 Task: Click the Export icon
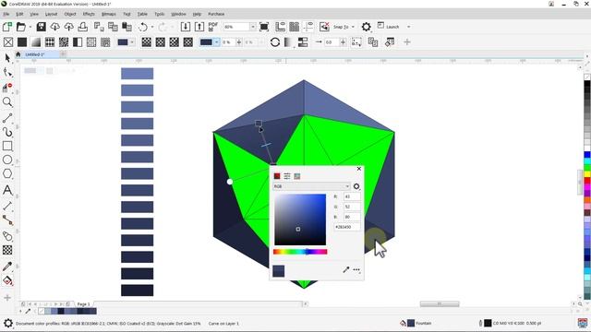pyautogui.click(x=199, y=27)
